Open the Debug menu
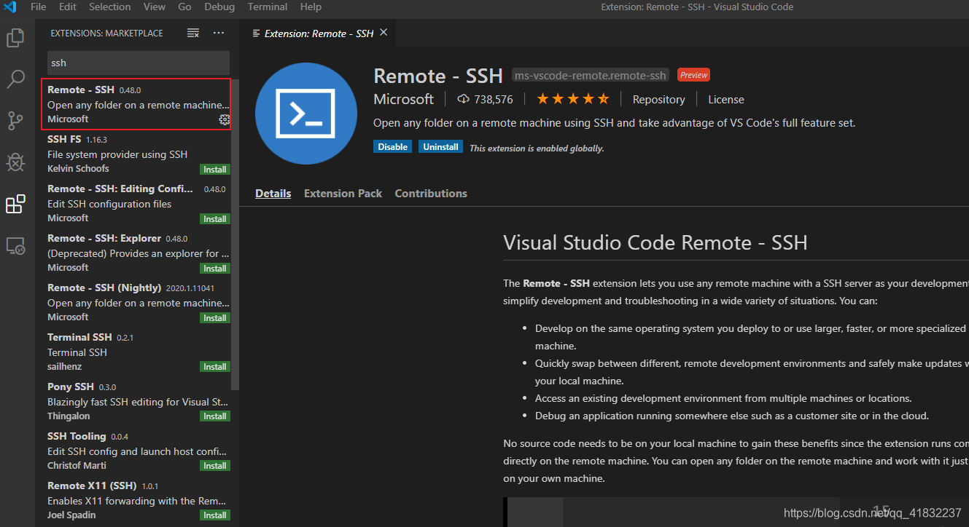This screenshot has width=969, height=527. click(x=219, y=7)
